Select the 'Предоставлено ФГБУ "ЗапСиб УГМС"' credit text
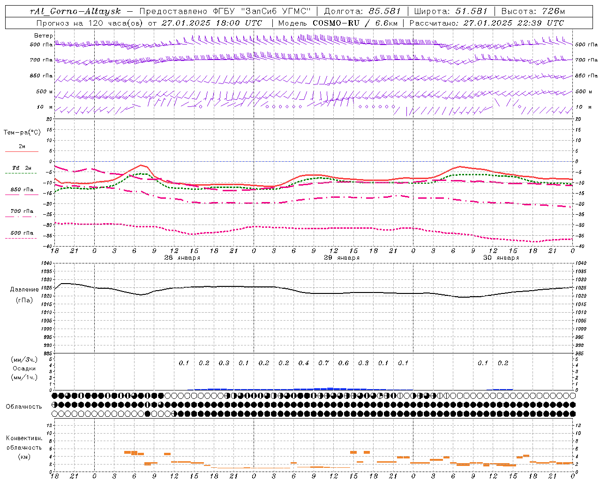 point(225,11)
